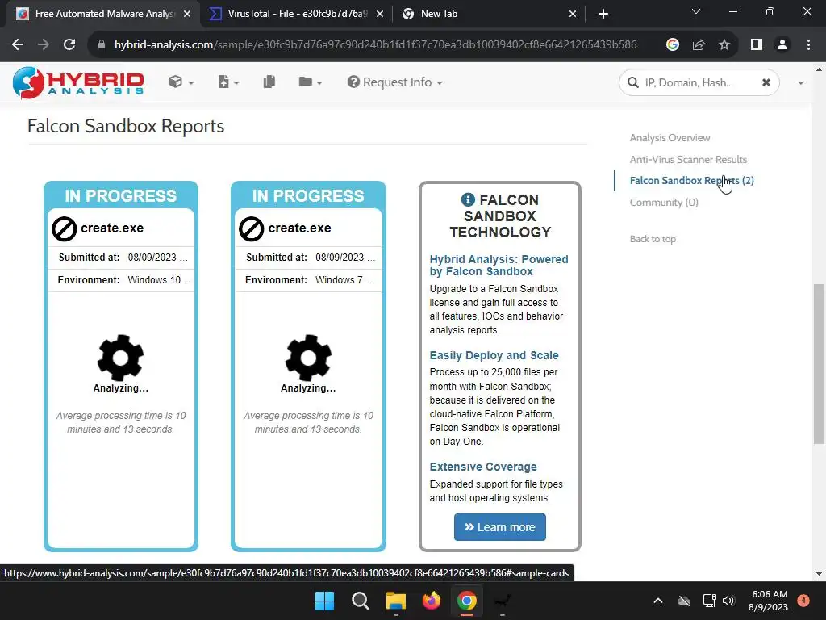Go to Analysis Overview section

tap(670, 137)
